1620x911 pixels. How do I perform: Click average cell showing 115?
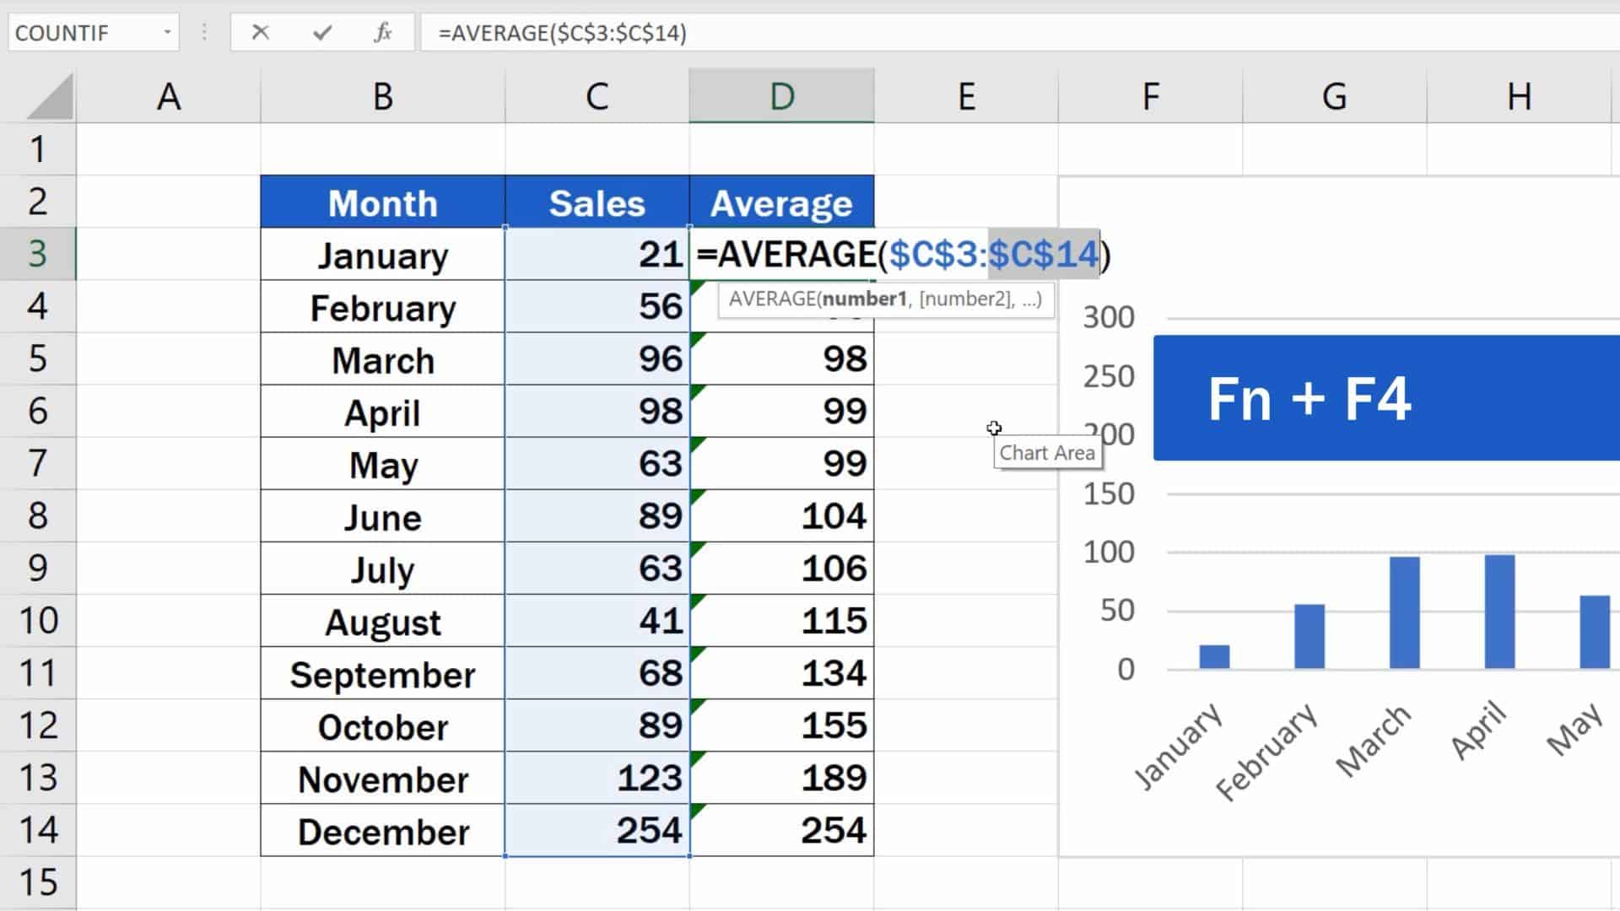coord(782,622)
